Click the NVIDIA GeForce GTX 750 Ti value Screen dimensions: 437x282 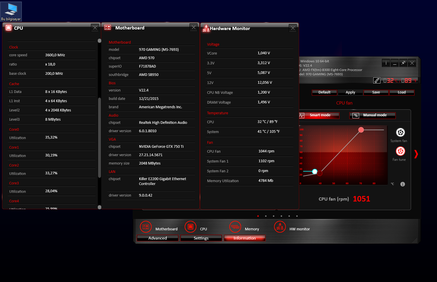point(161,147)
